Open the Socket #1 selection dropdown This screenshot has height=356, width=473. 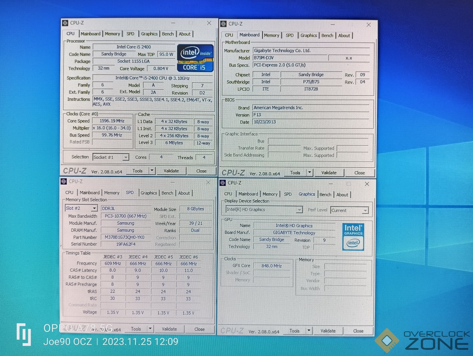126,157
